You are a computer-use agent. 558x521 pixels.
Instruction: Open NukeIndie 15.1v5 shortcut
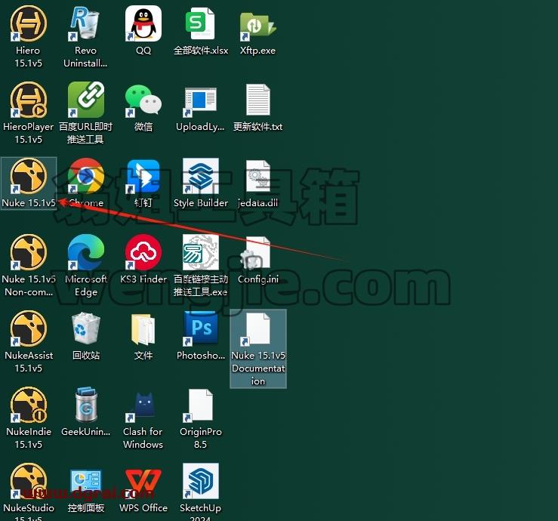(x=29, y=404)
